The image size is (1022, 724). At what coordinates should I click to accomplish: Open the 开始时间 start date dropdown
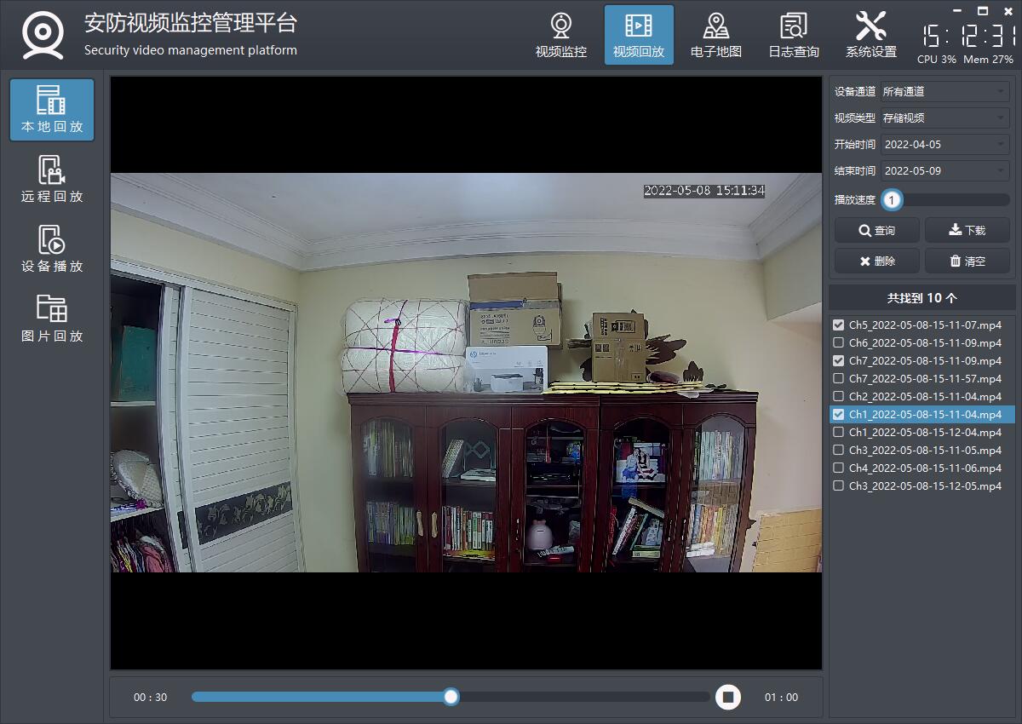click(944, 145)
